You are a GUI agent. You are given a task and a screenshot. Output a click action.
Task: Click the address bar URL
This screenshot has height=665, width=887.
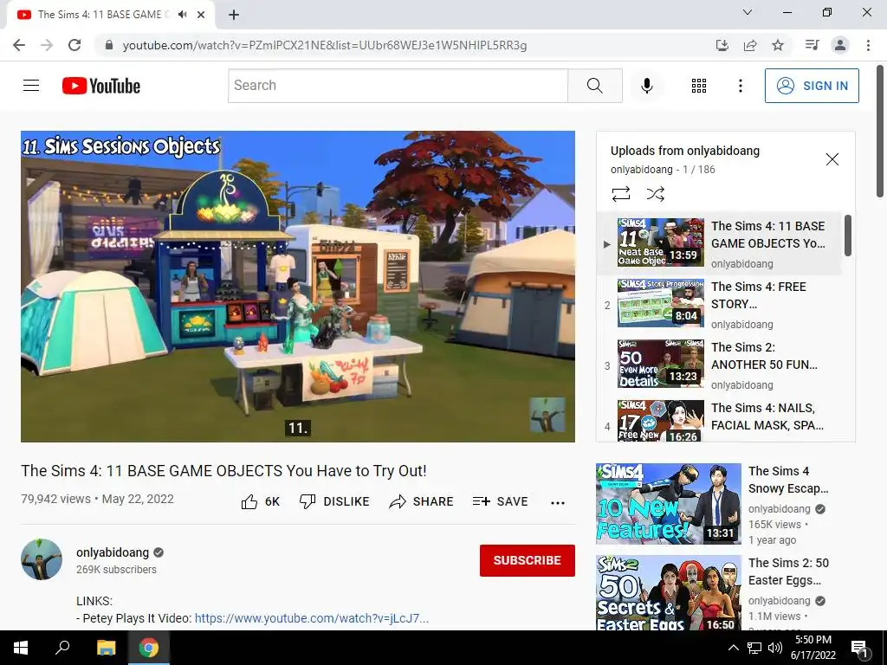pos(325,45)
